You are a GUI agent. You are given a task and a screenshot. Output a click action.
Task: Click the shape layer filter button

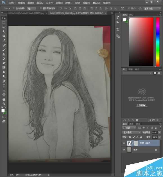point(152,128)
